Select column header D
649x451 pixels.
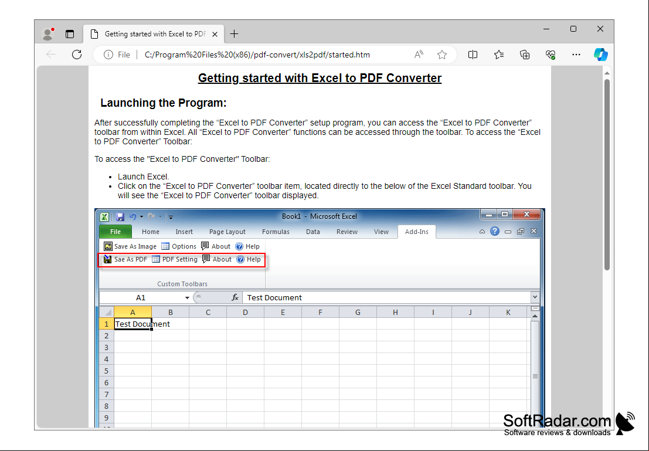[x=246, y=312]
